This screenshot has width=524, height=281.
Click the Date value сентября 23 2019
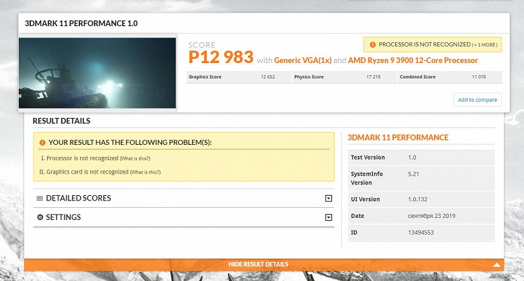click(431, 216)
